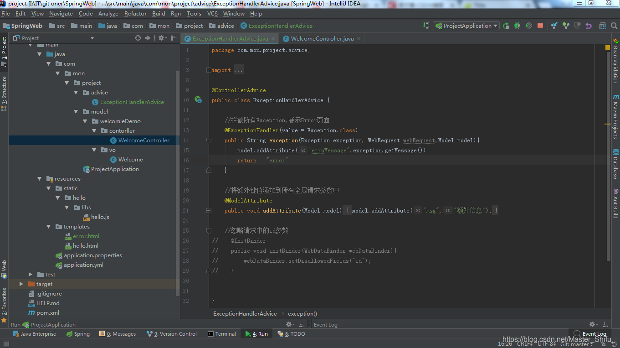Toggle the Structure side tool window
Viewport: 620px width, 348px height.
point(4,93)
